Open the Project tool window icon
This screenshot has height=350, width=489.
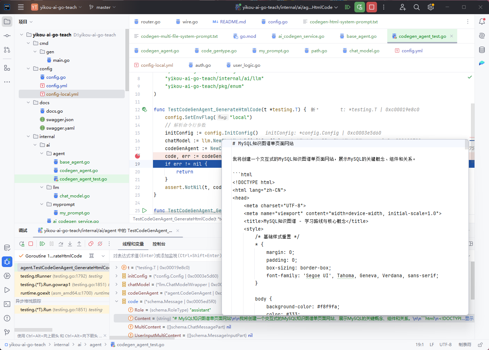pyautogui.click(x=7, y=22)
